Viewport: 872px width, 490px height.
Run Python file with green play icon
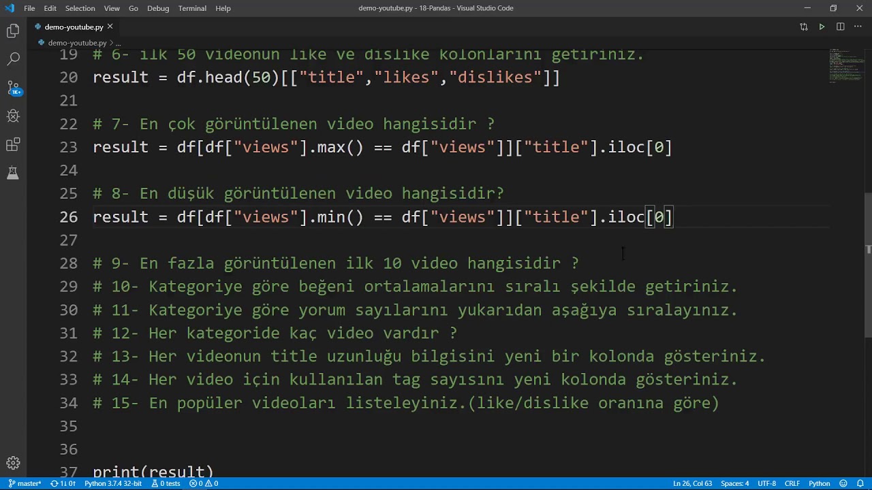point(822,27)
